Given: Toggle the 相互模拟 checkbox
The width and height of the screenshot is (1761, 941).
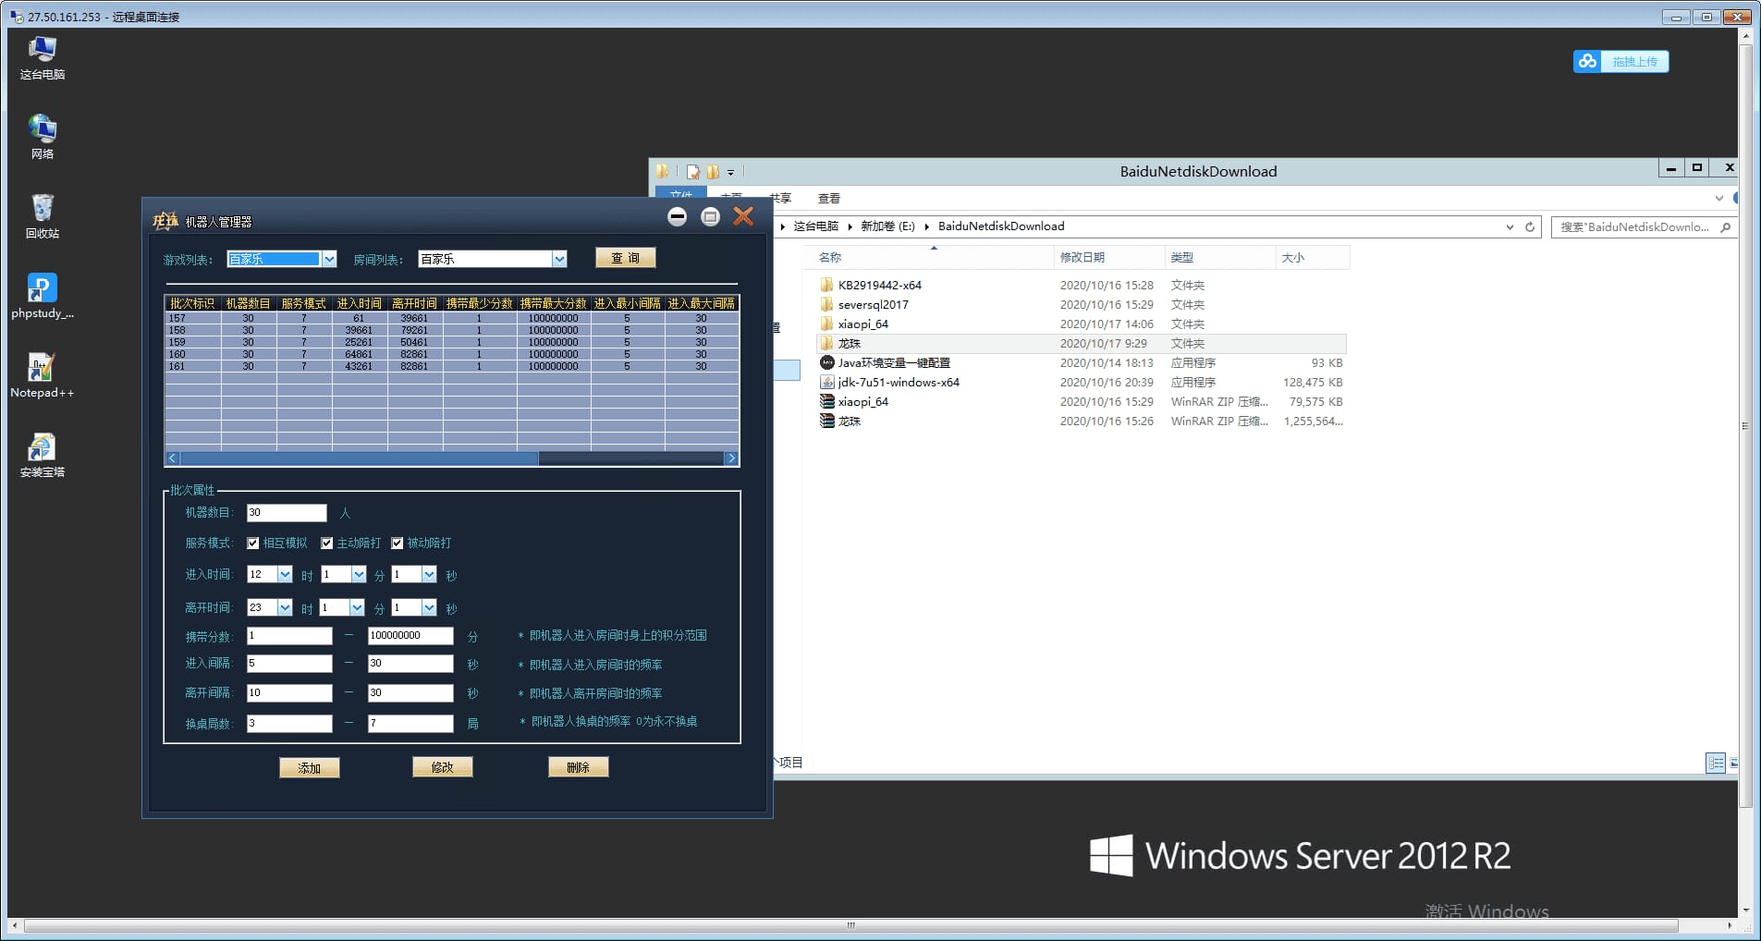Looking at the screenshot, I should coord(253,544).
